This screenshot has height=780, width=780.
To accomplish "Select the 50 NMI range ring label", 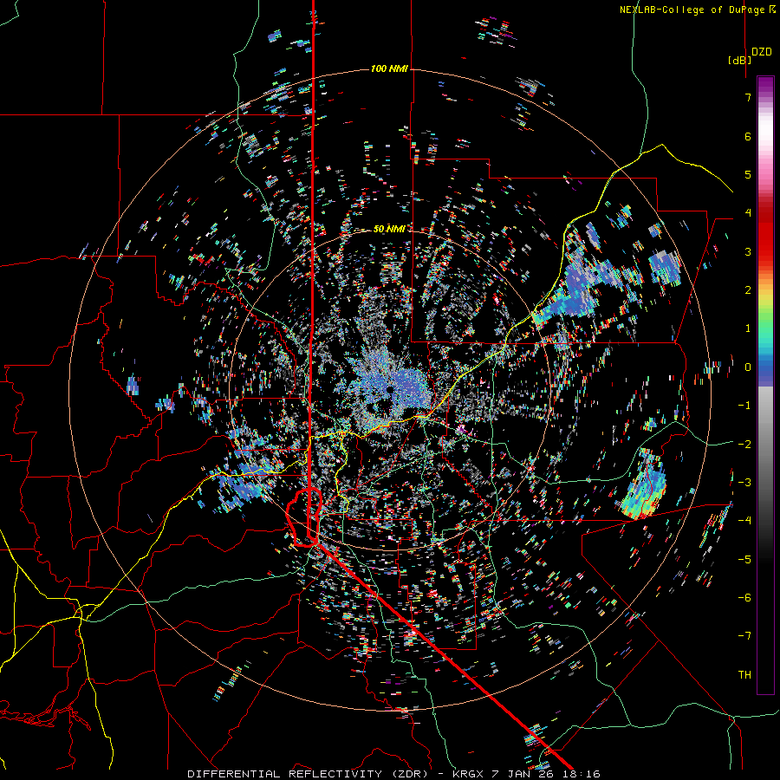I will (389, 229).
